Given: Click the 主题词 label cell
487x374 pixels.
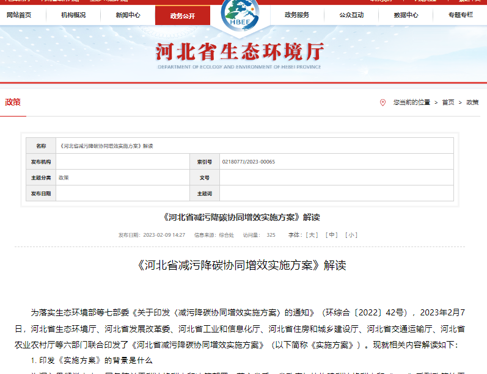Looking at the screenshot, I should coord(205,193).
